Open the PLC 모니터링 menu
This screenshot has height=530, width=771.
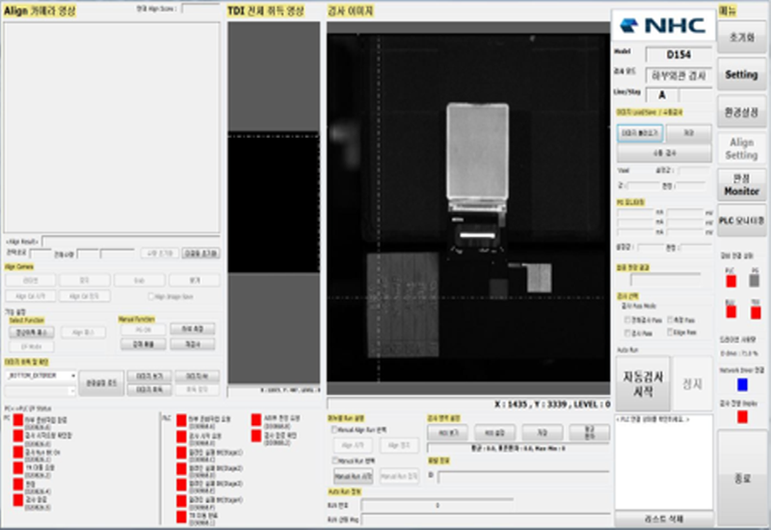click(x=741, y=221)
